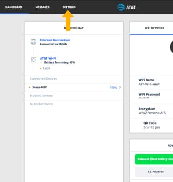Open the Dashboard tab
Image resolution: width=173 pixels, height=182 pixels.
tap(14, 7)
